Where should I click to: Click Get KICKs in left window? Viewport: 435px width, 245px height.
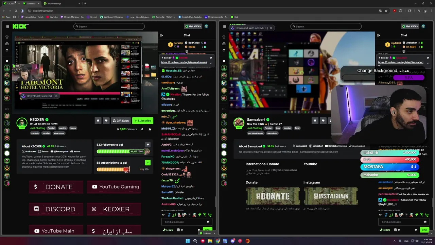click(x=193, y=26)
